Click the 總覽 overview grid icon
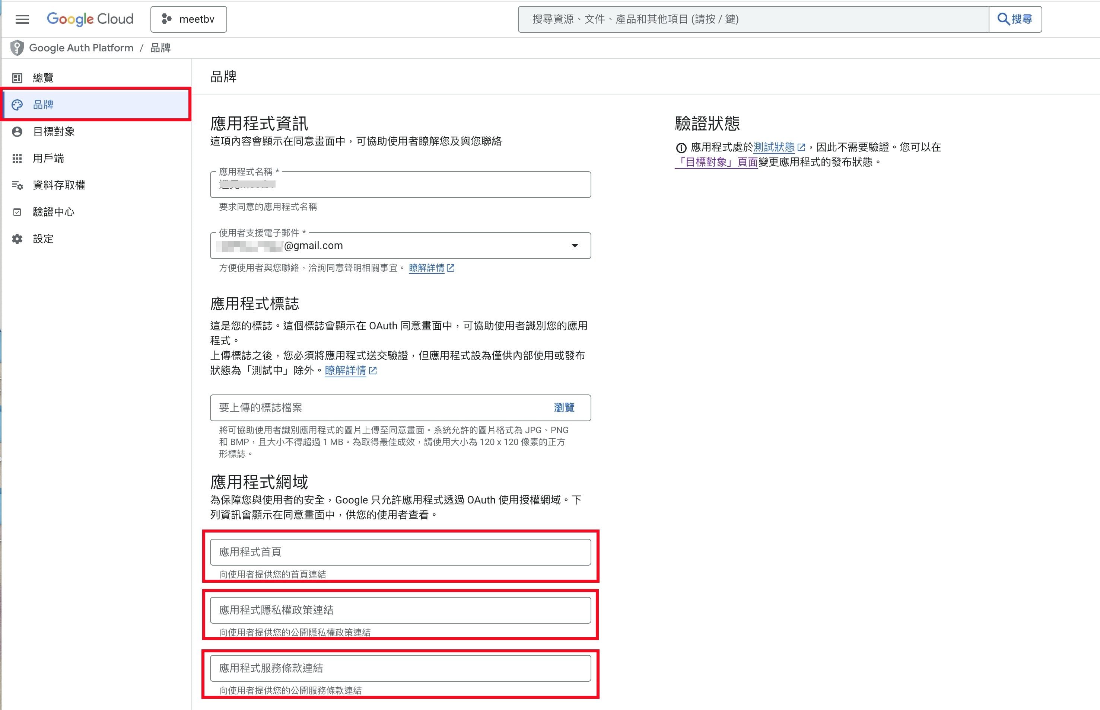Image resolution: width=1100 pixels, height=710 pixels. click(17, 78)
